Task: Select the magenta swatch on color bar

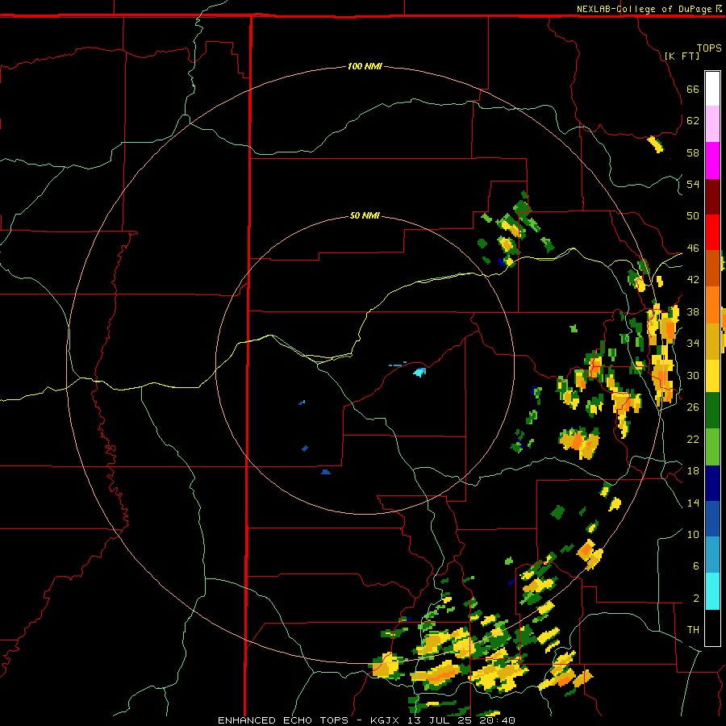Action: click(x=712, y=161)
